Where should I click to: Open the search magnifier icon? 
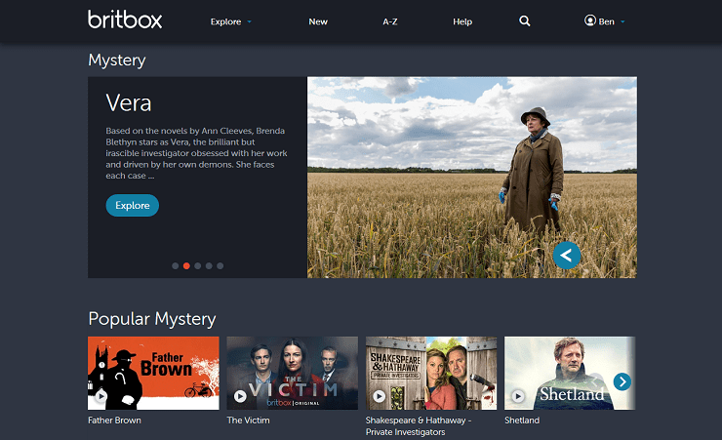point(525,21)
